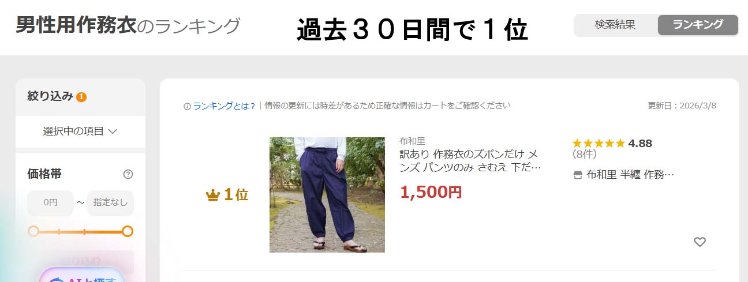Click the price range help question icon
748x282 pixels.
click(128, 174)
